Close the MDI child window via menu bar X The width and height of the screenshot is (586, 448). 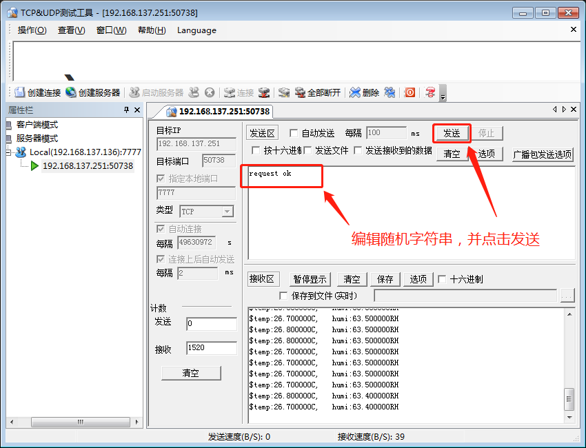tap(574, 30)
